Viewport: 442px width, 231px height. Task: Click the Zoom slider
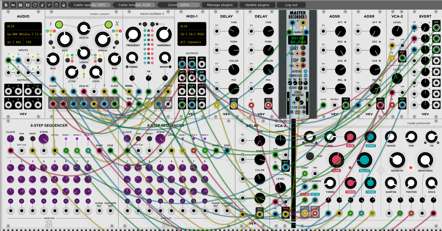pos(179,5)
